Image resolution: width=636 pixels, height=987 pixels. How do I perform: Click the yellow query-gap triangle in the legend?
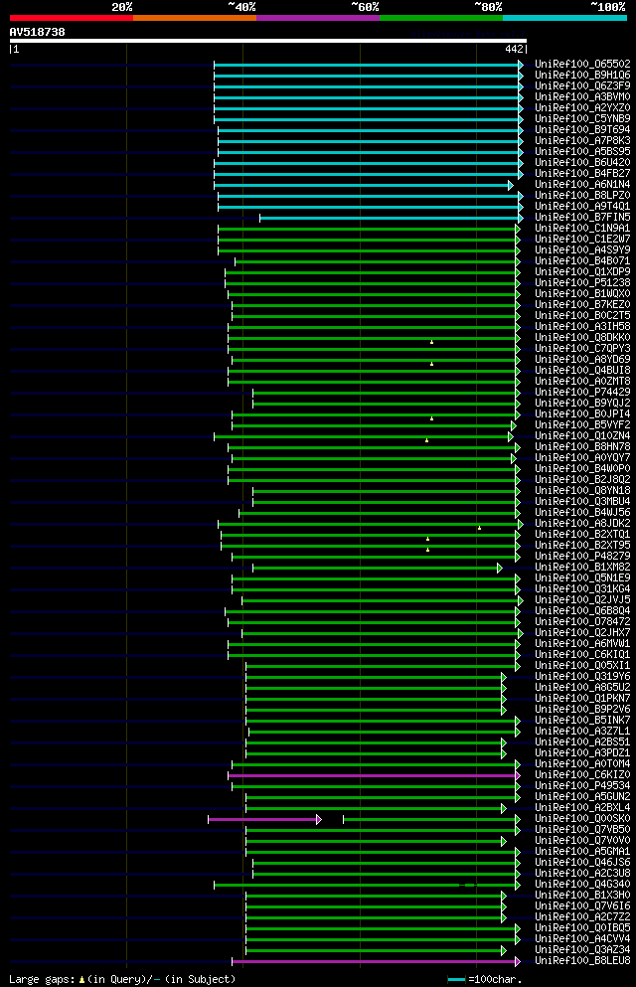(x=81, y=979)
